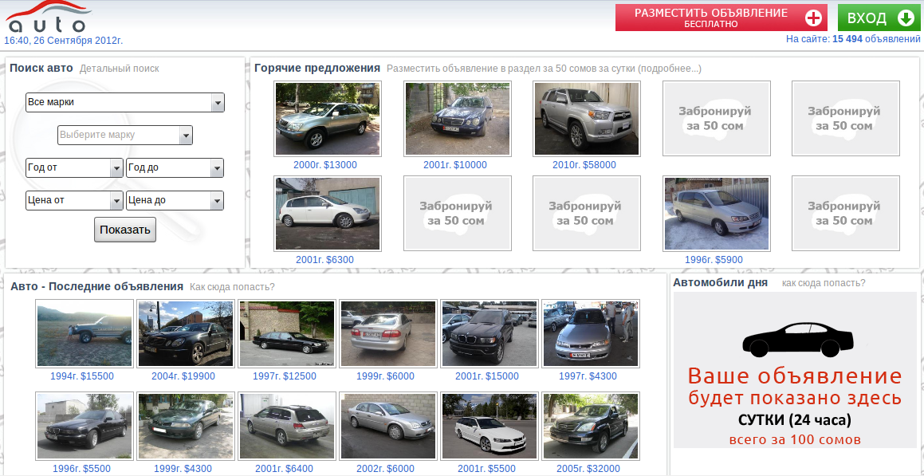Click 2000г. $13000 price link
Image resolution: width=924 pixels, height=476 pixels.
coord(325,165)
